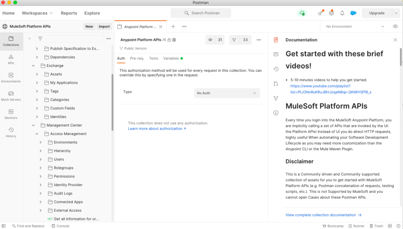Toggle the sidebar icon in the status bar
Image resolution: width=403 pixels, height=229 pixels.
4,226
